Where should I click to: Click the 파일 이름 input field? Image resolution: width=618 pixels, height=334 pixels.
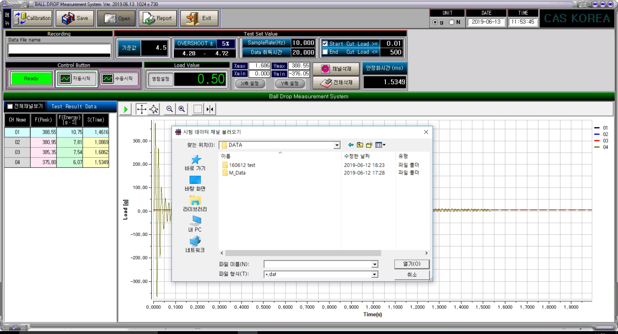click(318, 264)
